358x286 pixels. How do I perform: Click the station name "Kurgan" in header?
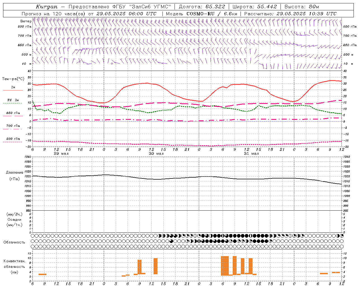pyautogui.click(x=47, y=7)
